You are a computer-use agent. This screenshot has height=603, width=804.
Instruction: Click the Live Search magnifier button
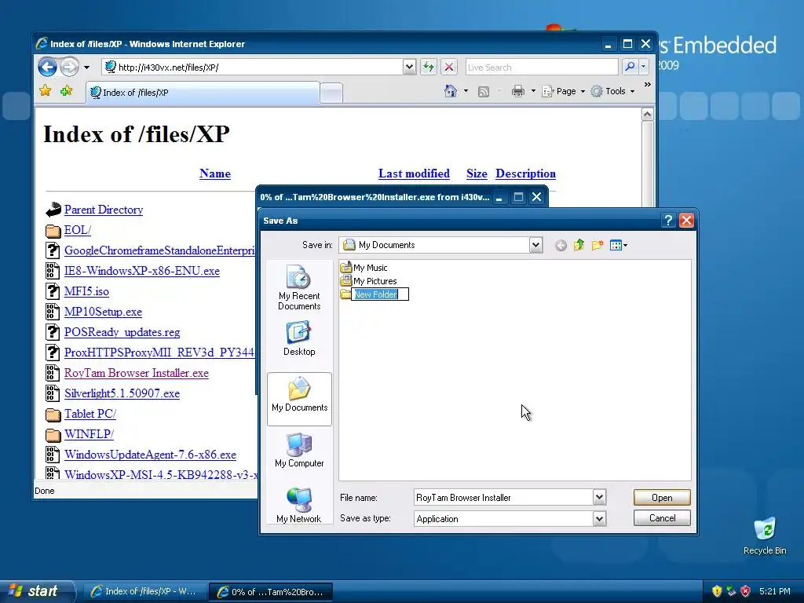click(630, 67)
